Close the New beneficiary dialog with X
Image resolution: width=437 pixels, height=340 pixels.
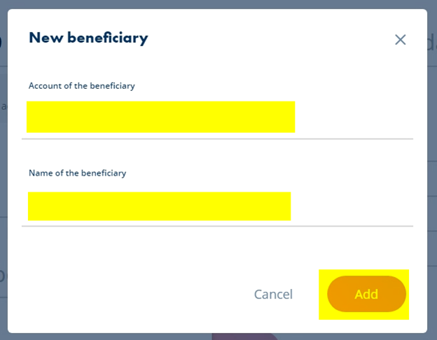click(x=400, y=40)
